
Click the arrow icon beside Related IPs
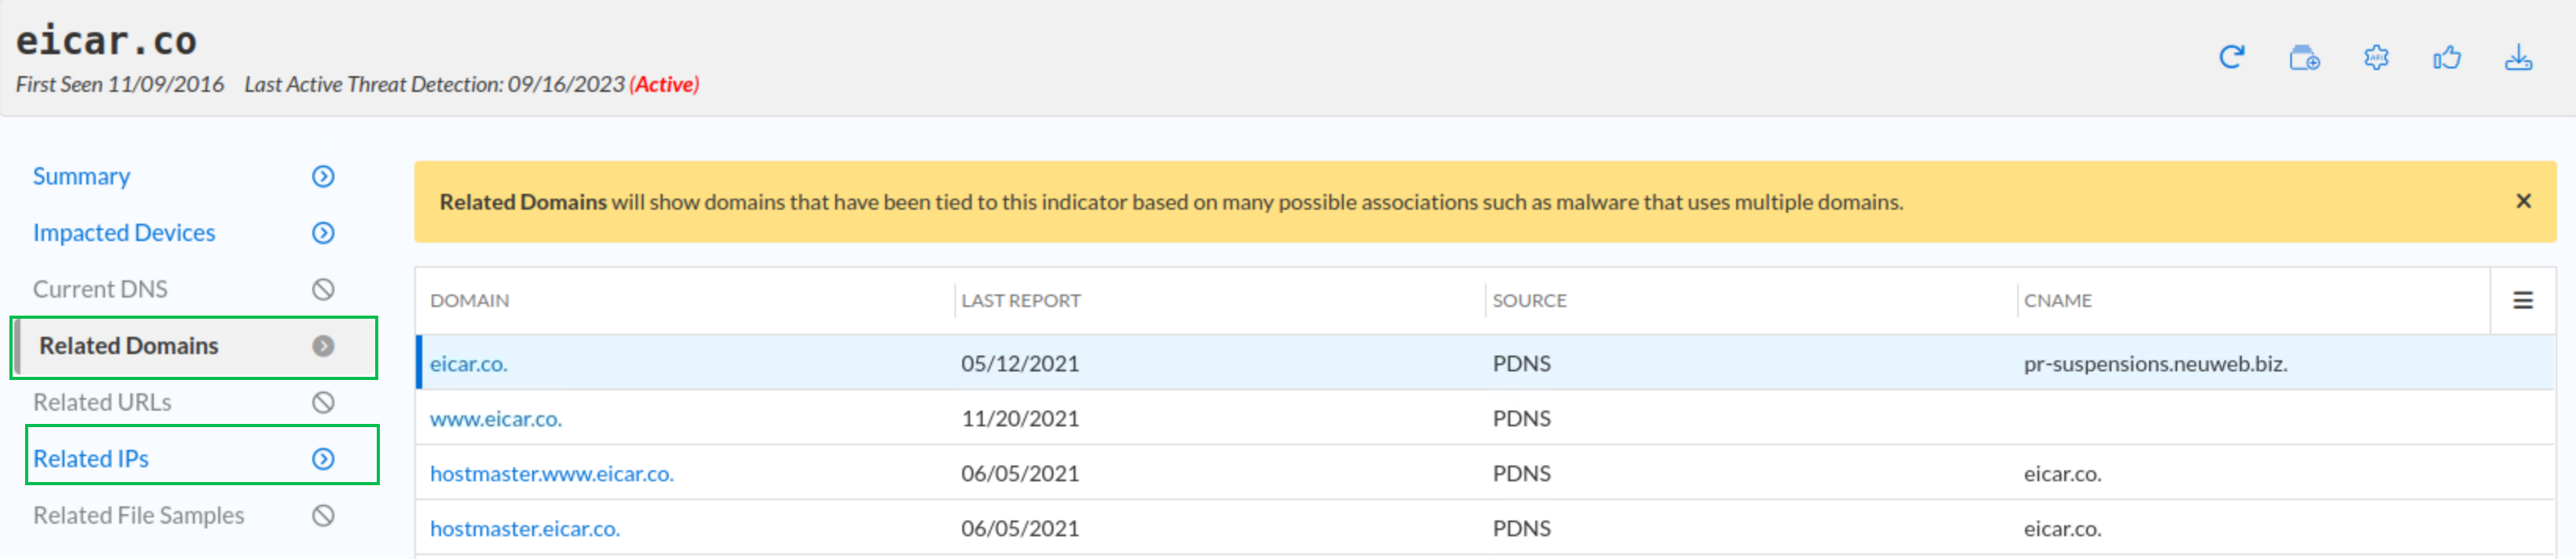click(323, 459)
